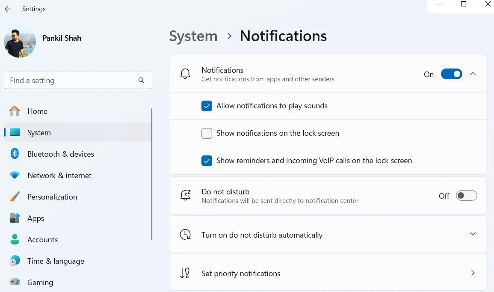Enable the Do not disturb toggle
This screenshot has width=494, height=292.
pos(467,196)
